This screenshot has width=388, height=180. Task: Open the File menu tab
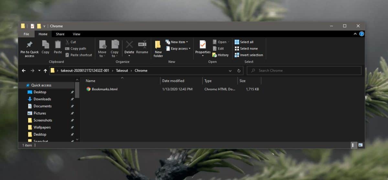click(27, 34)
